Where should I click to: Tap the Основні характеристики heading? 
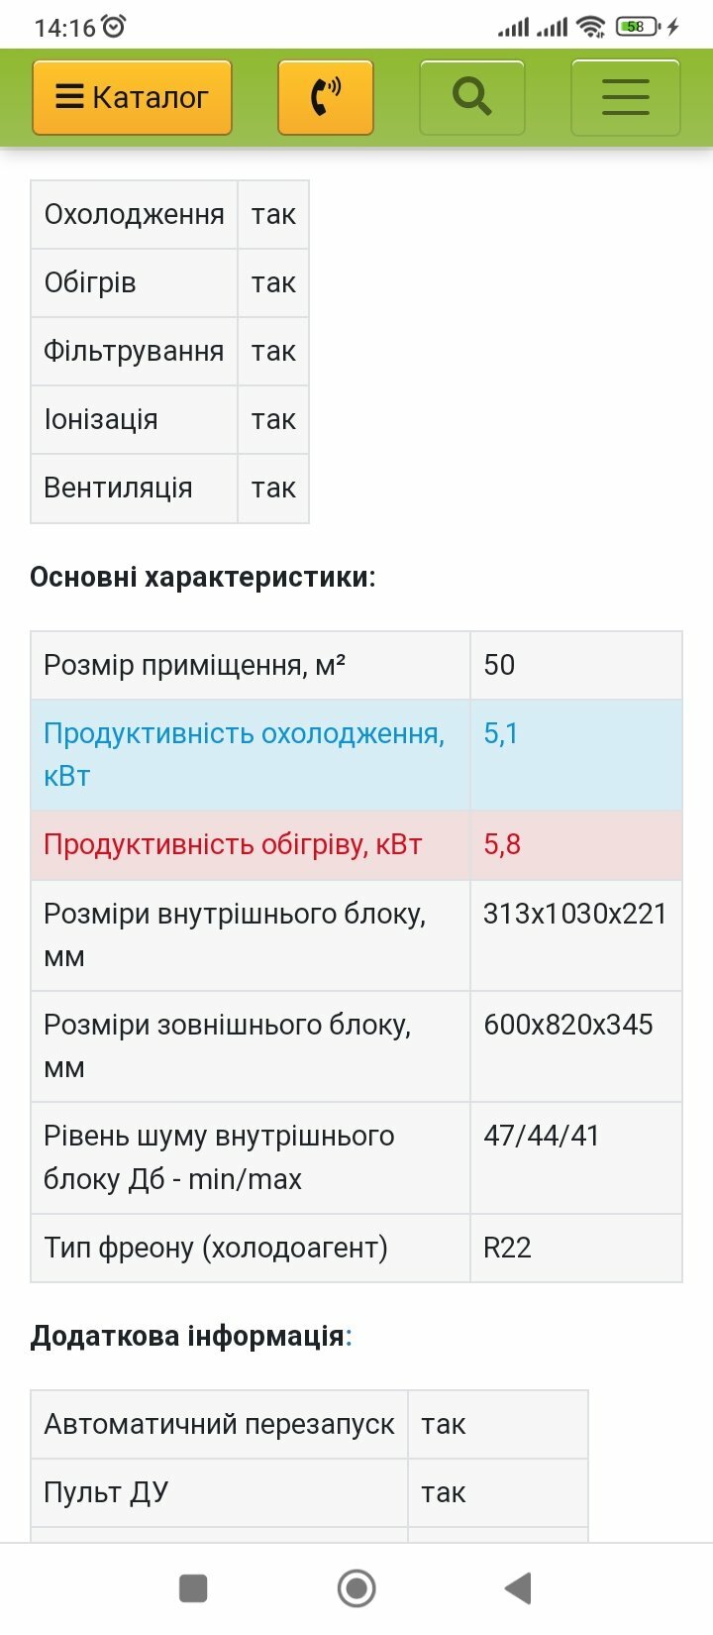[x=203, y=578]
